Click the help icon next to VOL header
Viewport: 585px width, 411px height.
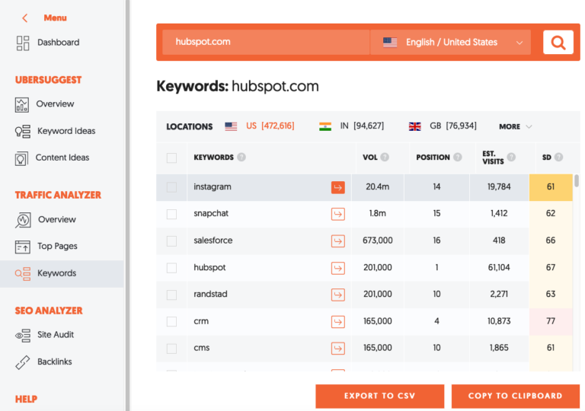pyautogui.click(x=385, y=157)
